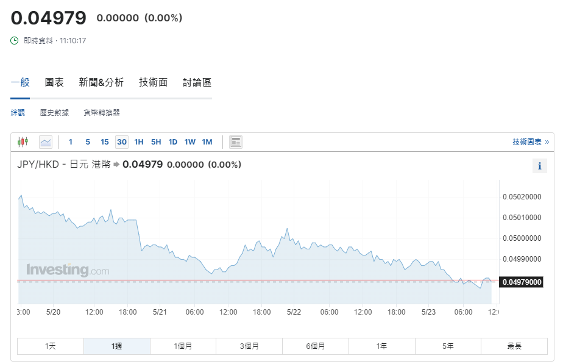Click the 0.04979000 price marker on axis
563x364 pixels.
521,282
